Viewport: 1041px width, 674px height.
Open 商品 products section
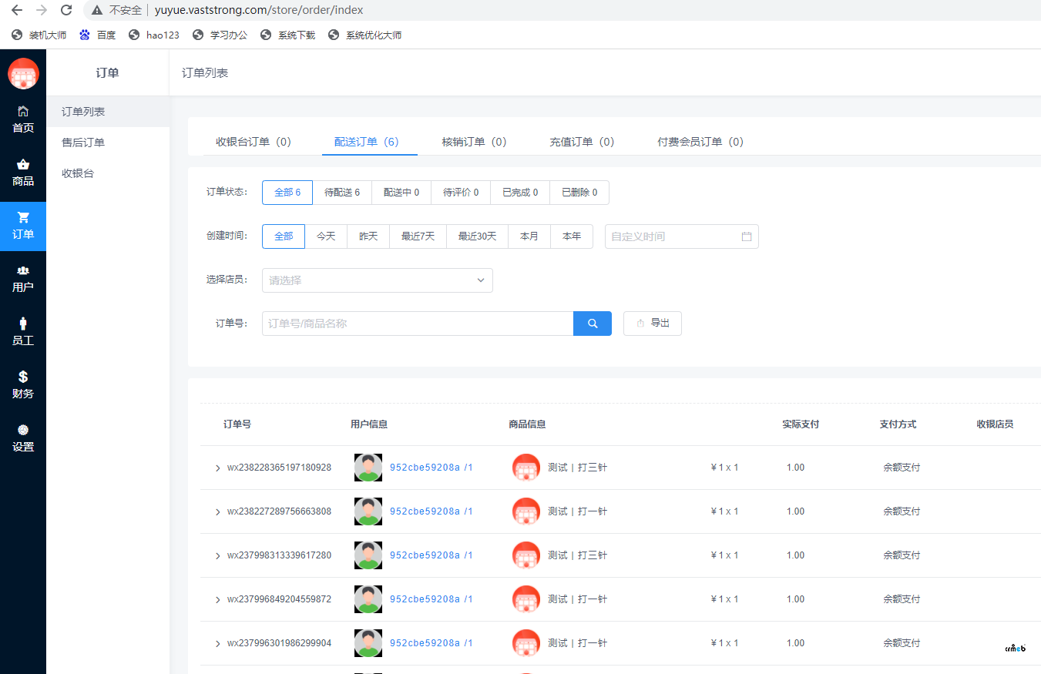[x=23, y=173]
